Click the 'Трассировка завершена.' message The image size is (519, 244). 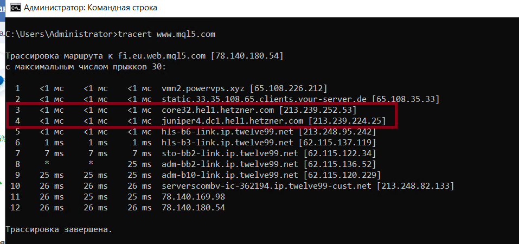click(59, 229)
